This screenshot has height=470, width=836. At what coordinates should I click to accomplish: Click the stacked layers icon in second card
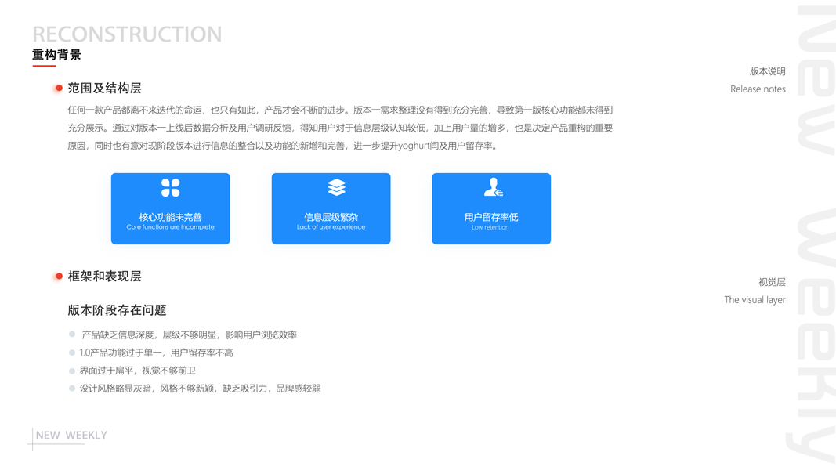tap(336, 187)
